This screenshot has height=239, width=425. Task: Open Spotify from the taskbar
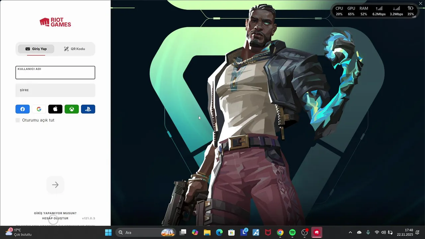[292, 232]
